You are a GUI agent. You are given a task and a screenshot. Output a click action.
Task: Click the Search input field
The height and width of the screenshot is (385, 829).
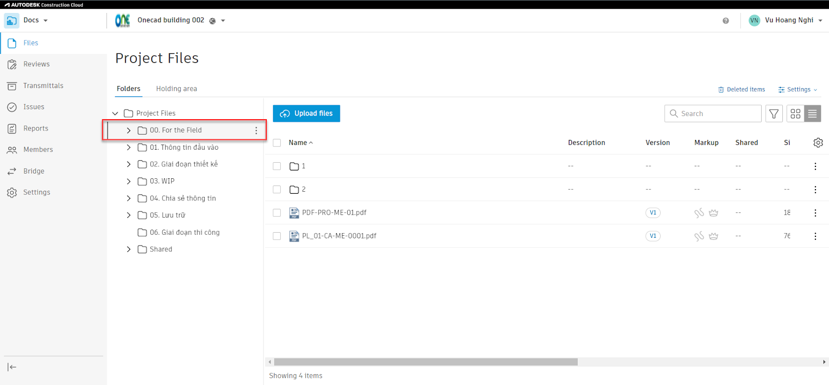[x=713, y=113]
